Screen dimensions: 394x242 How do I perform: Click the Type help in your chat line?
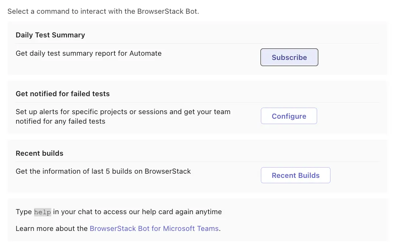point(119,211)
